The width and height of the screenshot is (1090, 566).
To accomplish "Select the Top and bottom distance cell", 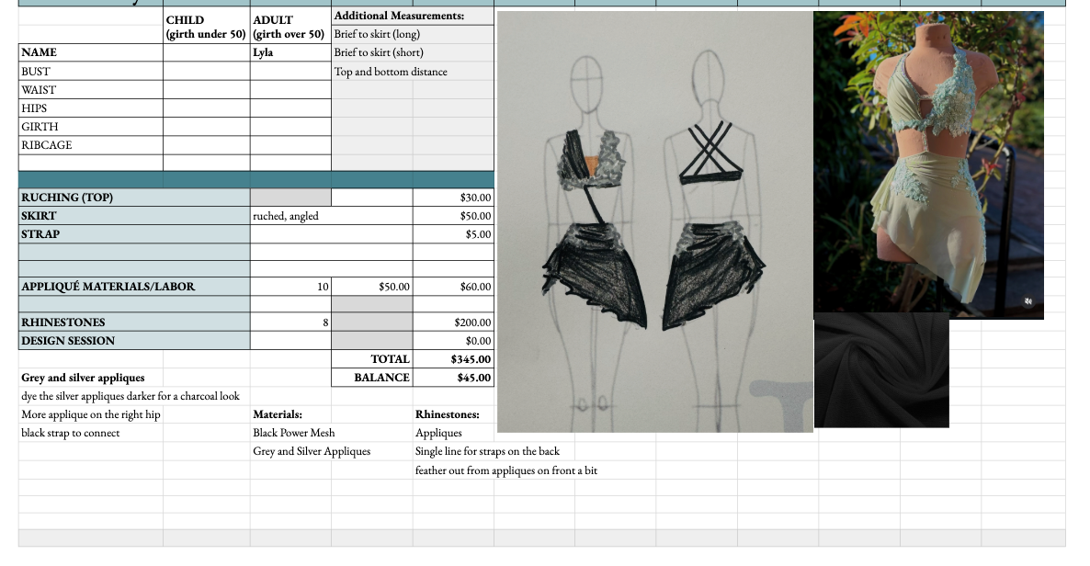I will pyautogui.click(x=413, y=71).
